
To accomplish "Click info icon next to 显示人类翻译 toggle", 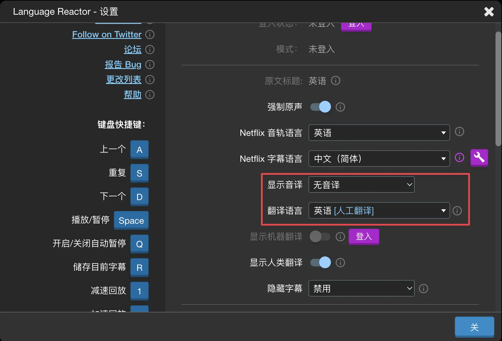I will pyautogui.click(x=340, y=263).
